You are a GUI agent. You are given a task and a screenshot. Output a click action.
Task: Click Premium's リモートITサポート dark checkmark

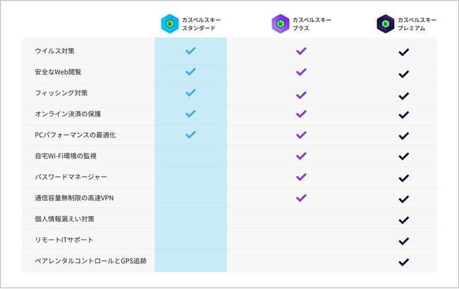[404, 240]
